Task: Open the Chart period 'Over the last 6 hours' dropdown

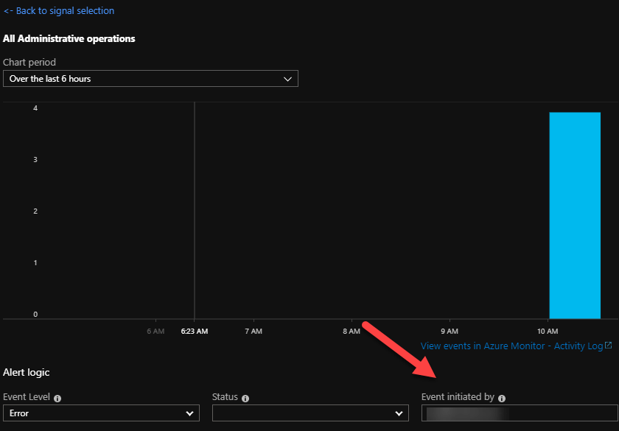Action: [x=150, y=79]
